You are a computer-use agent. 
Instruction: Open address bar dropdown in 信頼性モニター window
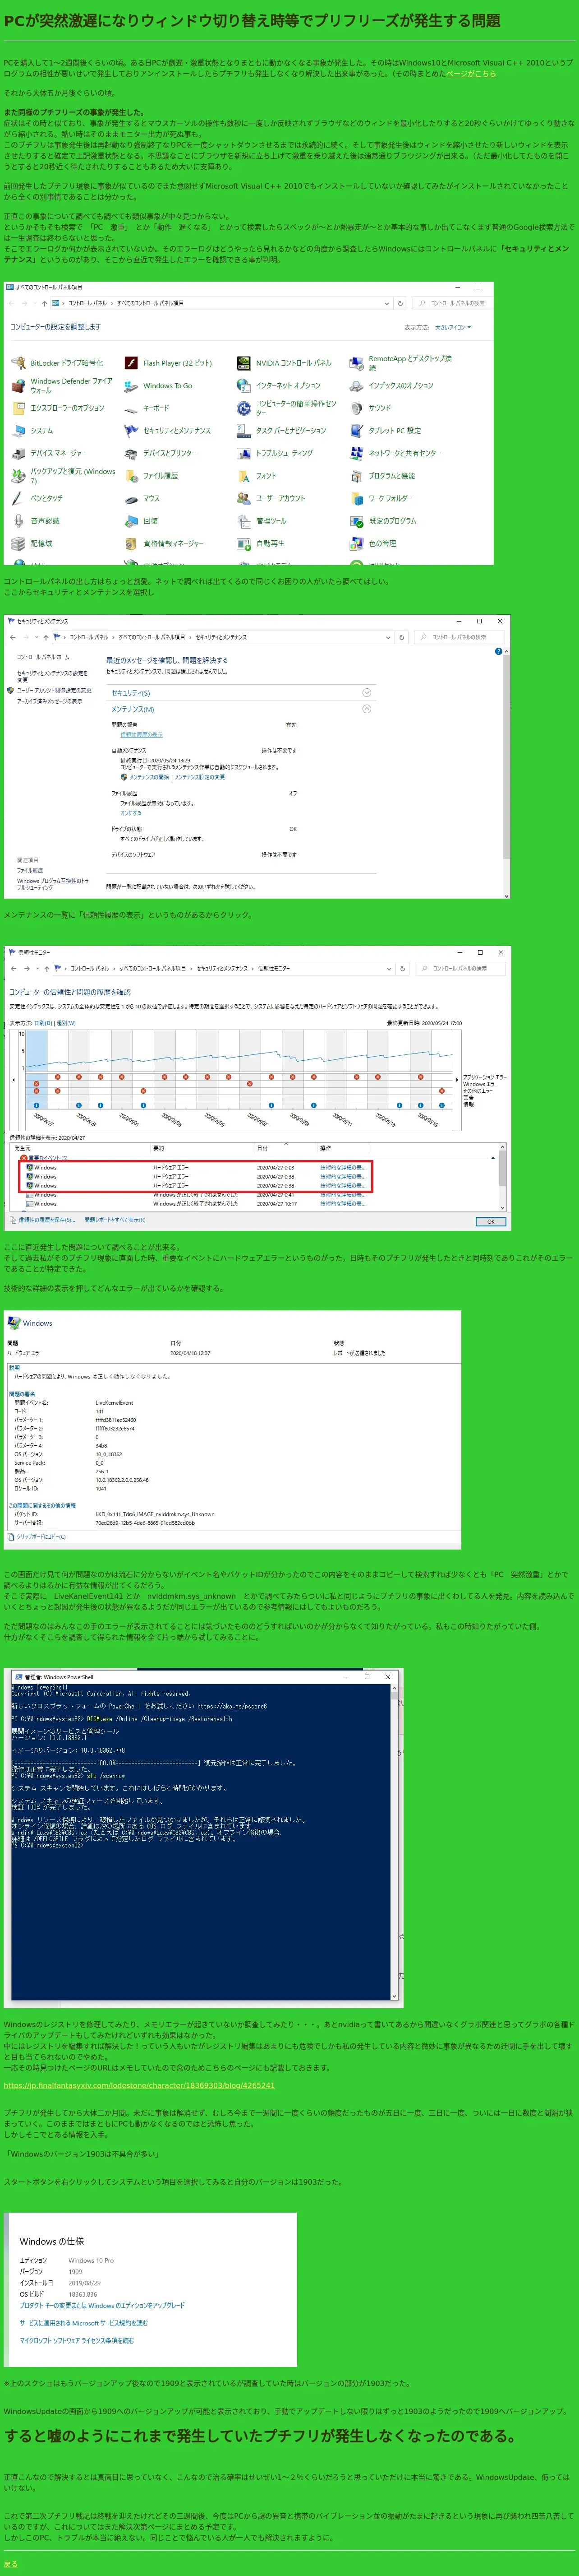click(388, 968)
